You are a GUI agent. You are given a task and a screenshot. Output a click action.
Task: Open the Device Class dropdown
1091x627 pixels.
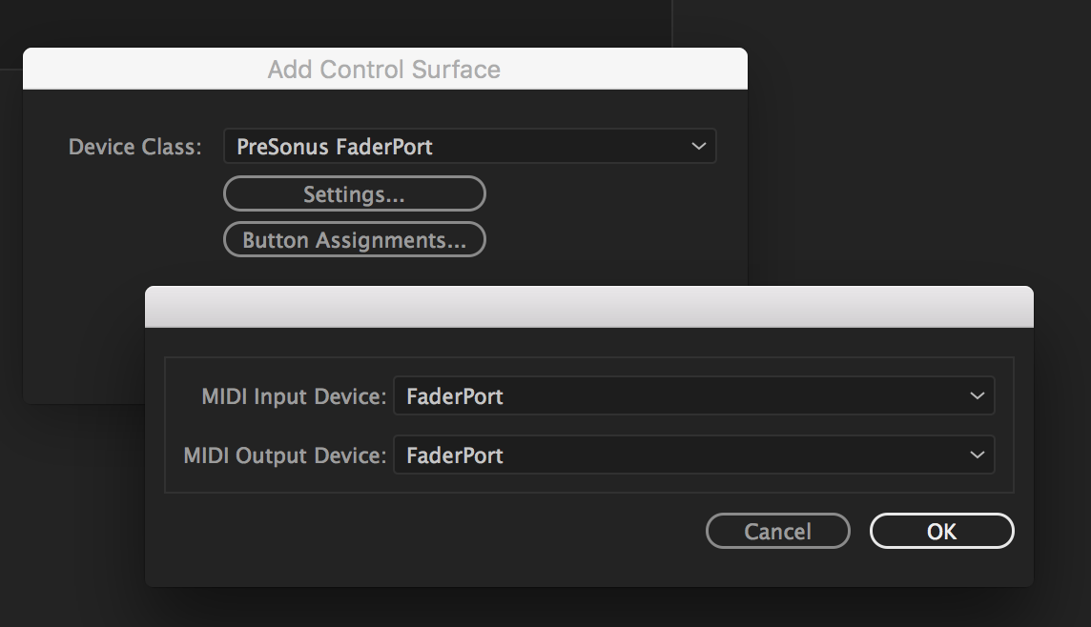469,146
